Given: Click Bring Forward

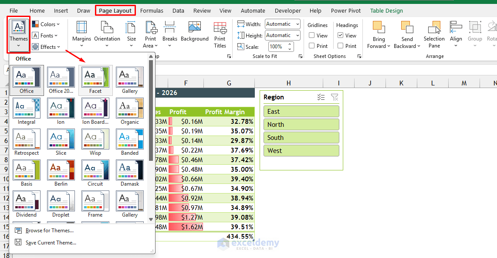Looking at the screenshot, I should tap(379, 34).
